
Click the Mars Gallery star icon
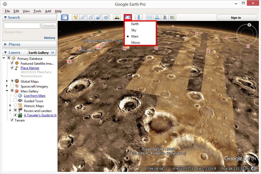point(17,91)
